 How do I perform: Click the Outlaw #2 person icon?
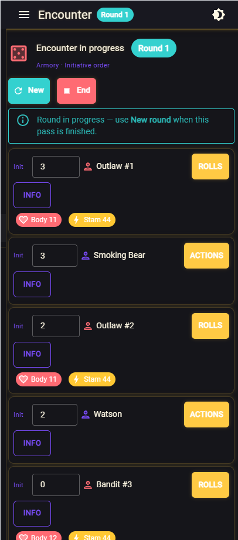coord(88,326)
